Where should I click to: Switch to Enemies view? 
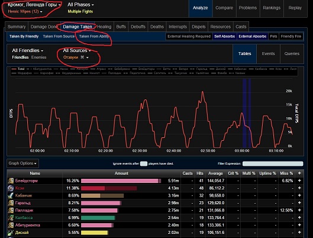point(38,57)
